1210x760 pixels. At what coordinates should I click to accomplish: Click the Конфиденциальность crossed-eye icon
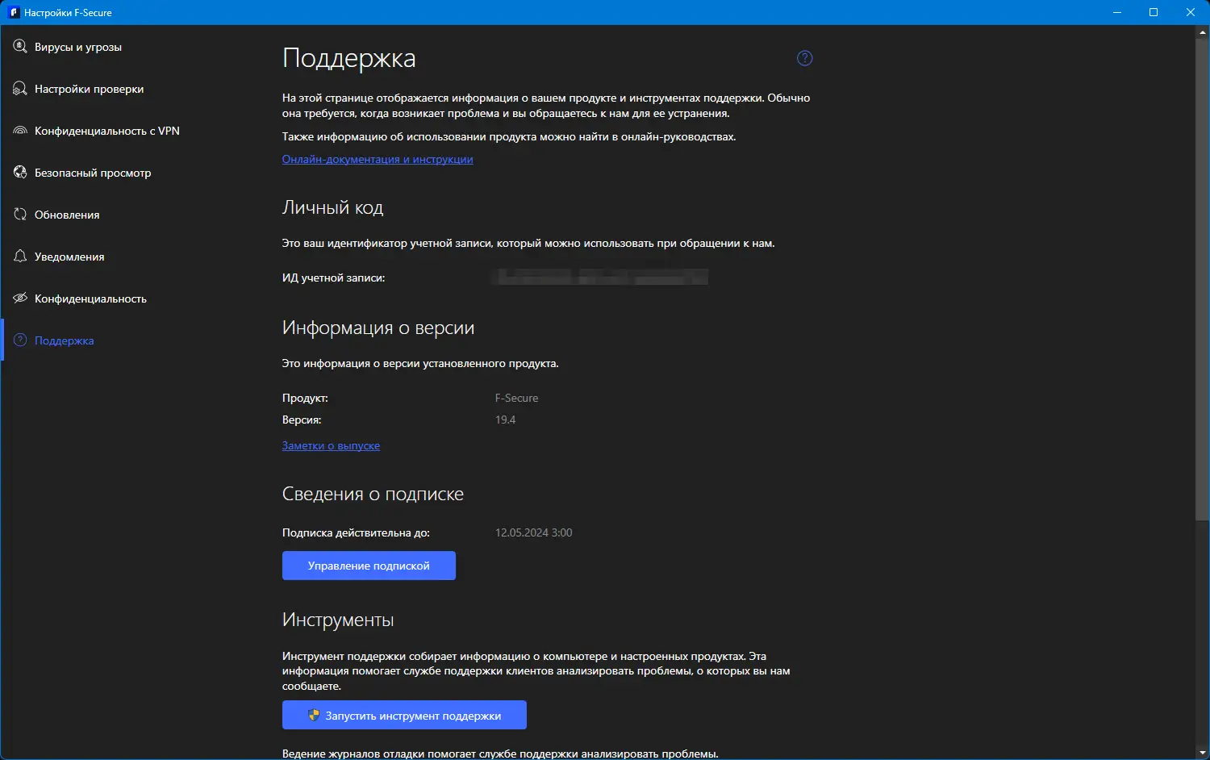pos(20,299)
